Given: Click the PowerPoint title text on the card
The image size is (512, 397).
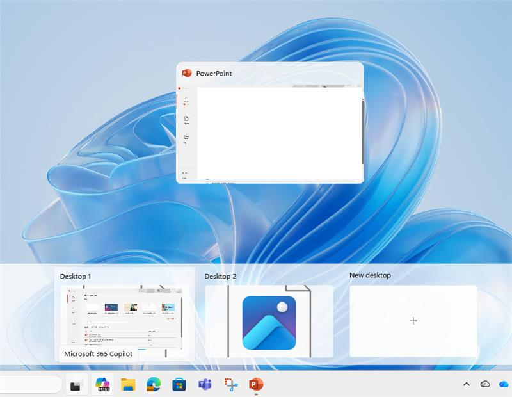Looking at the screenshot, I should (x=214, y=74).
